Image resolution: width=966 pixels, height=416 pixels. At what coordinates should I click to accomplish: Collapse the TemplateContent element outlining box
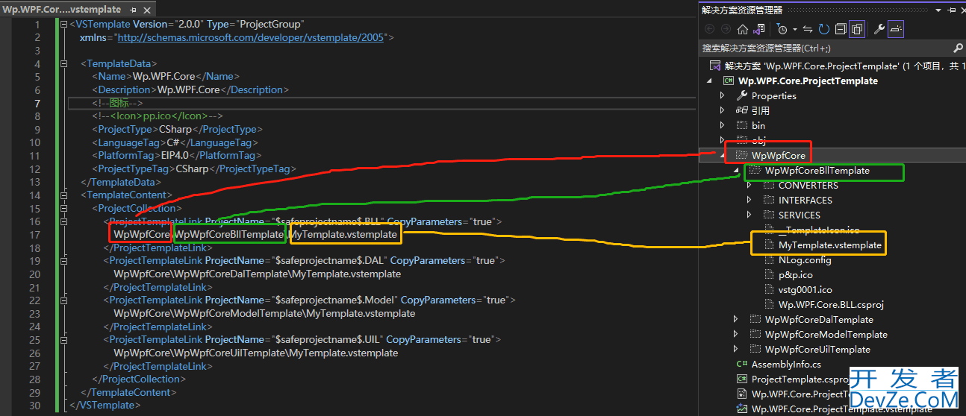[x=63, y=195]
